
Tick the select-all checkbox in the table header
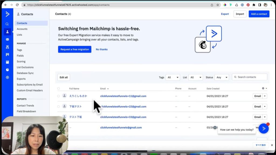tap(58, 88)
